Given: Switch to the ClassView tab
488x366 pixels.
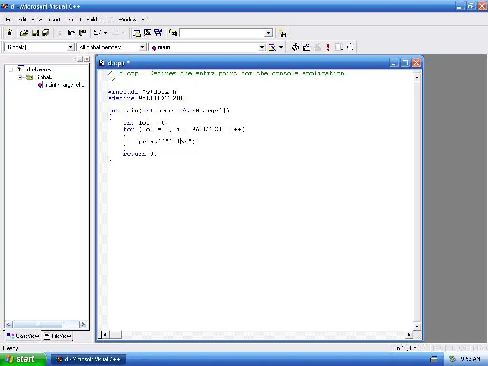Looking at the screenshot, I should coord(23,336).
